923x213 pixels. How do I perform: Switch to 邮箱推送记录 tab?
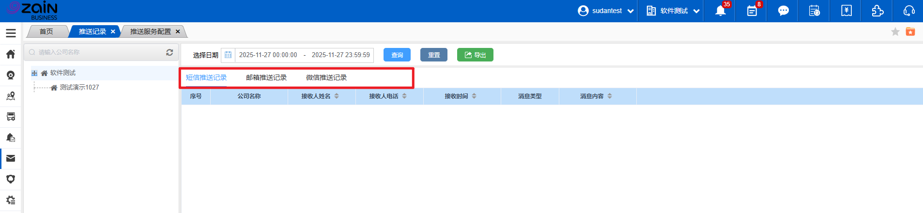tap(266, 77)
